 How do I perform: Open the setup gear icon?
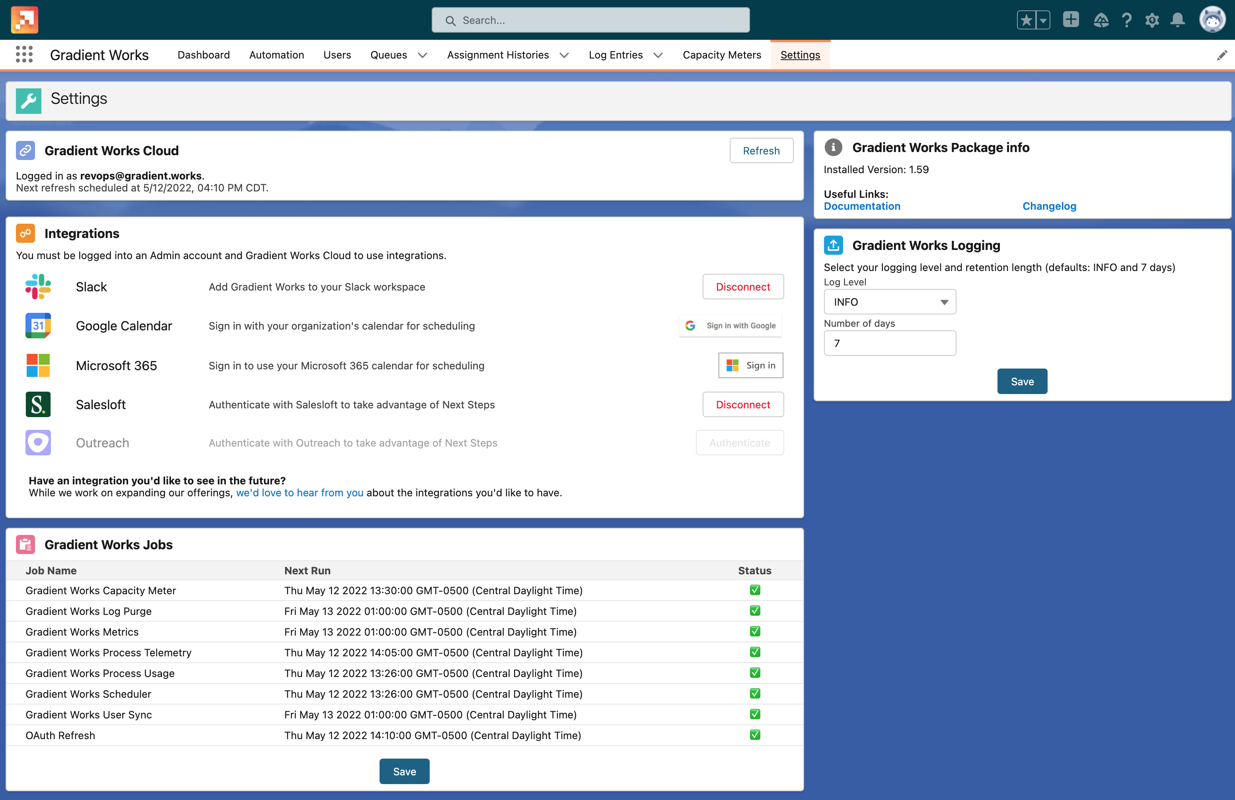coord(1152,20)
